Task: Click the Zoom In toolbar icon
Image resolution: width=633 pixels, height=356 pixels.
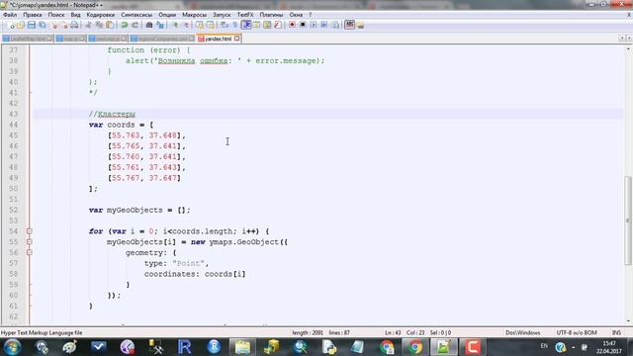Action: coord(175,25)
